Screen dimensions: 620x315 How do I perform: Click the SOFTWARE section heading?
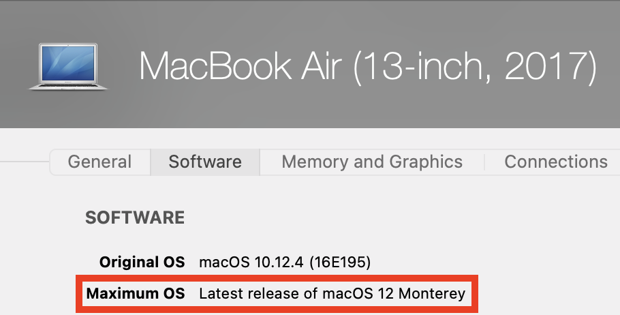[x=135, y=217]
